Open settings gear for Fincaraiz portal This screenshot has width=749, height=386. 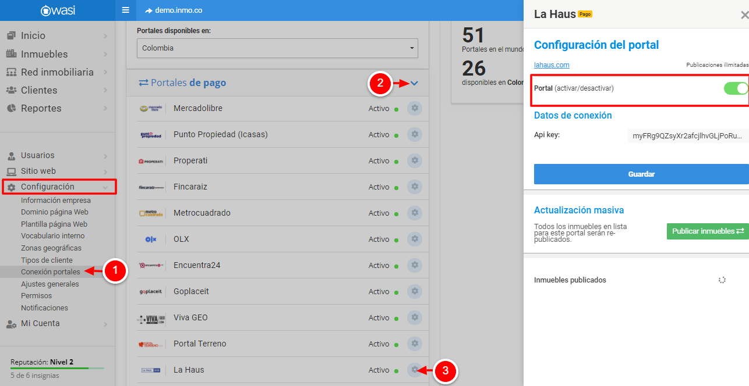[x=414, y=187]
